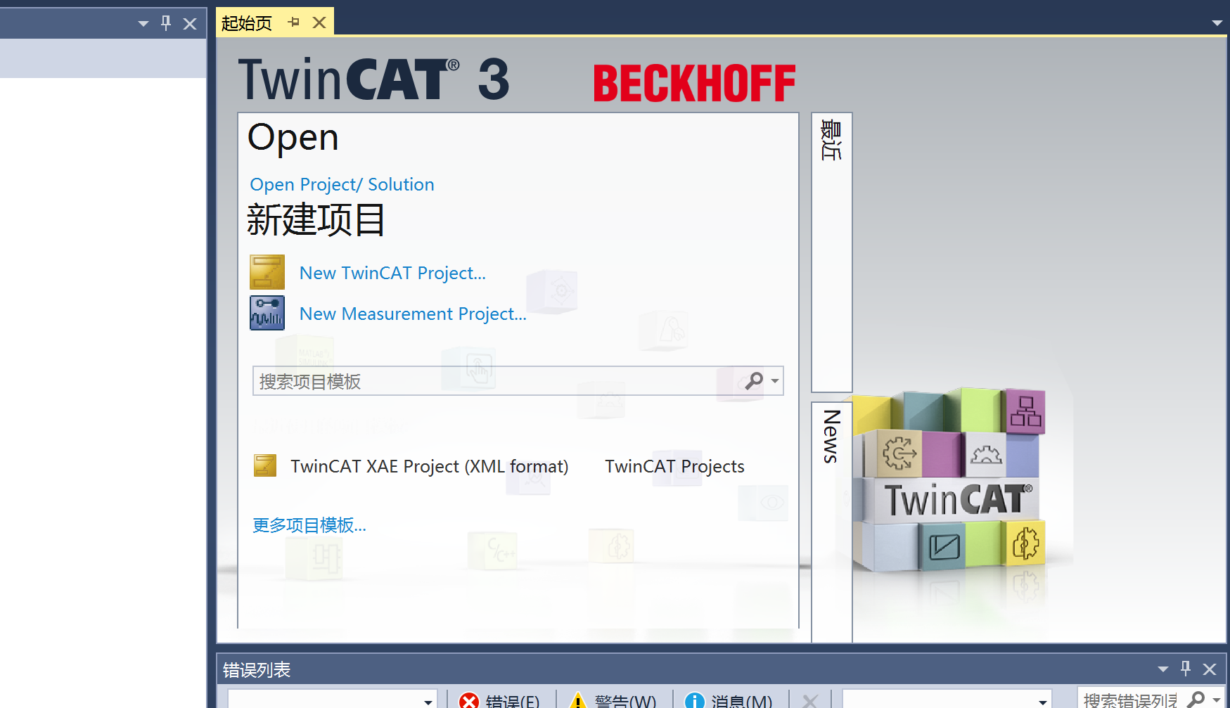Select the New TwinCAT Project icon

pyautogui.click(x=267, y=272)
